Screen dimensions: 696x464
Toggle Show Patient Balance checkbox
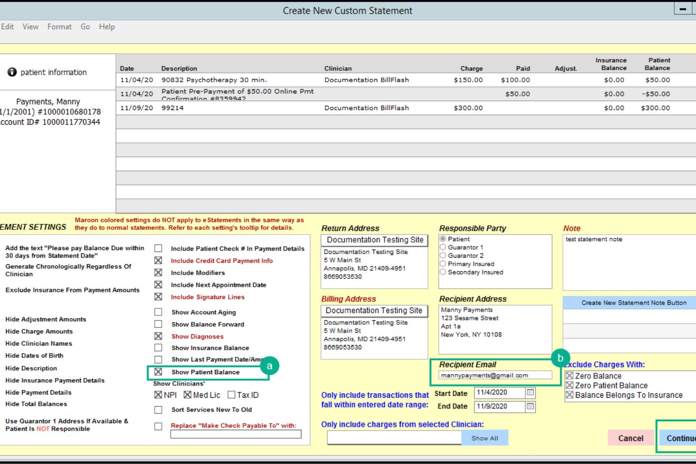click(x=158, y=372)
